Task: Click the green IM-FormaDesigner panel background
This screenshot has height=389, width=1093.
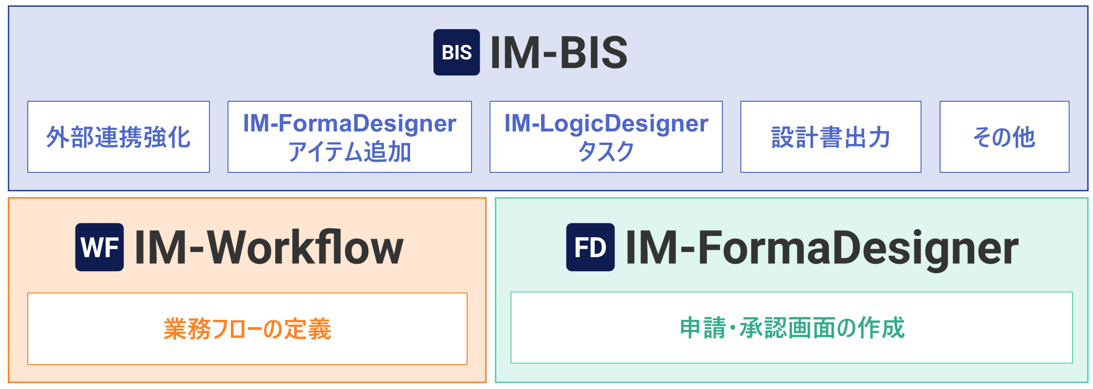Action: coord(791,281)
